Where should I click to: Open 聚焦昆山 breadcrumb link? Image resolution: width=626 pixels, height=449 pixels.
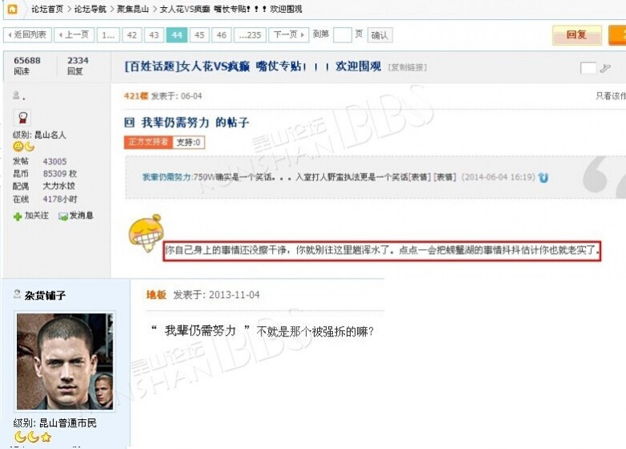pos(132,9)
